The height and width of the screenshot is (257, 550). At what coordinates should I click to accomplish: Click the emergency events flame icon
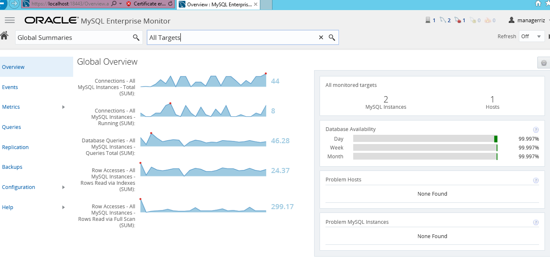point(488,20)
